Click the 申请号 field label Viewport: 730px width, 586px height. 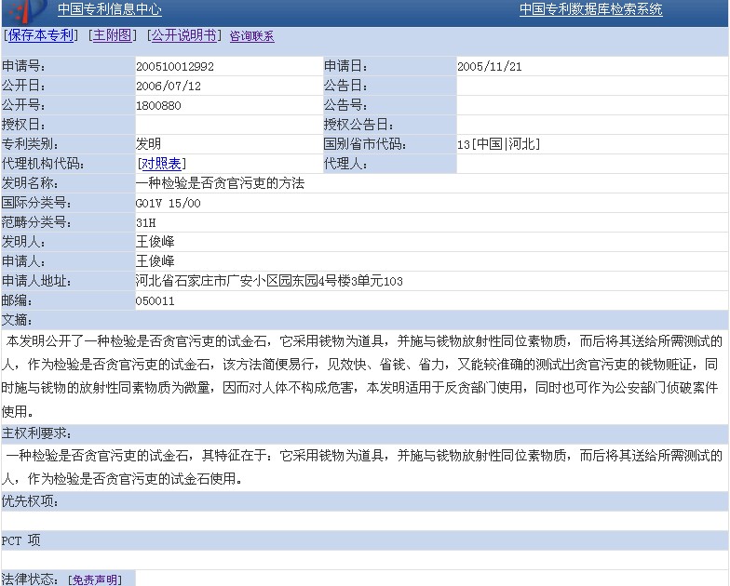pos(23,66)
